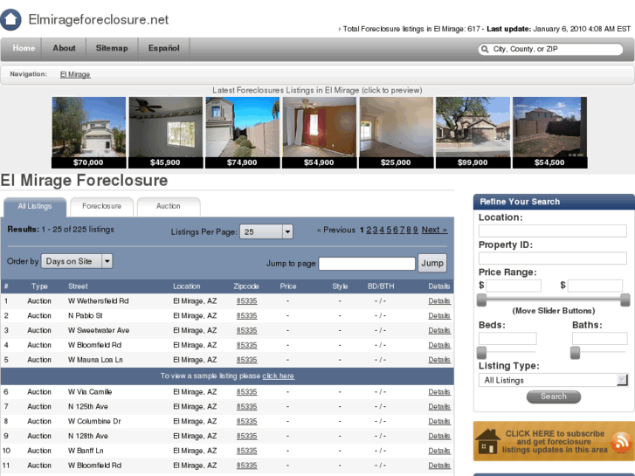Switch to the Auction tab

(169, 207)
